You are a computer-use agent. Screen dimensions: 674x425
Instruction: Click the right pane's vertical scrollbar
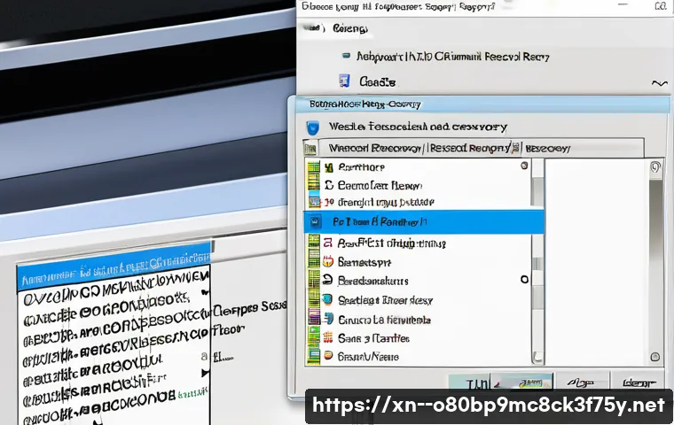tap(655, 262)
